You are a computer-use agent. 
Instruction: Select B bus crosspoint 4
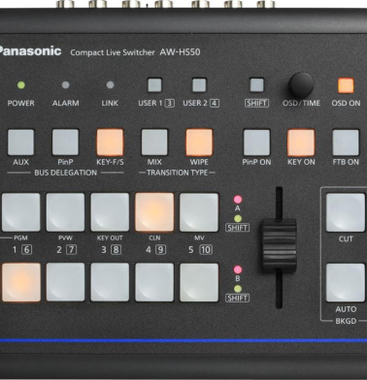pos(154,282)
